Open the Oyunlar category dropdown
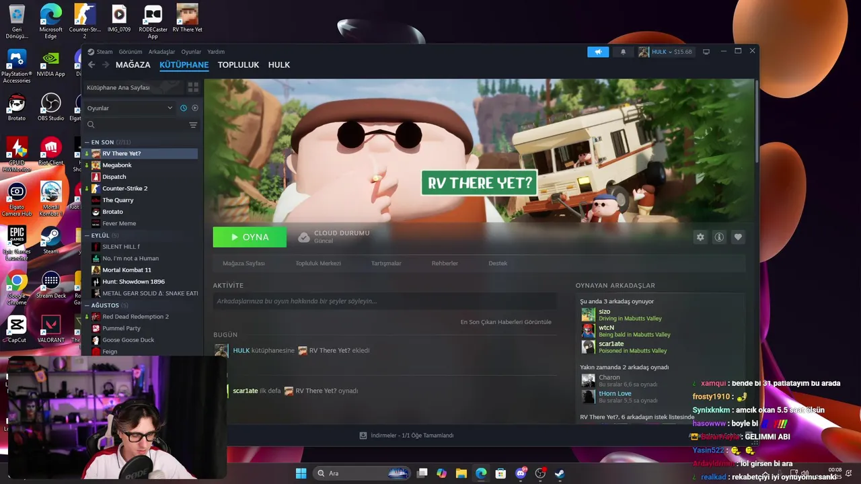Screen dimensions: 861x484 tap(130, 108)
